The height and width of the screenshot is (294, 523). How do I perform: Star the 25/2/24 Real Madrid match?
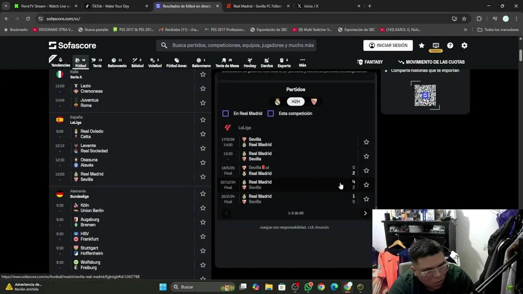click(x=366, y=199)
